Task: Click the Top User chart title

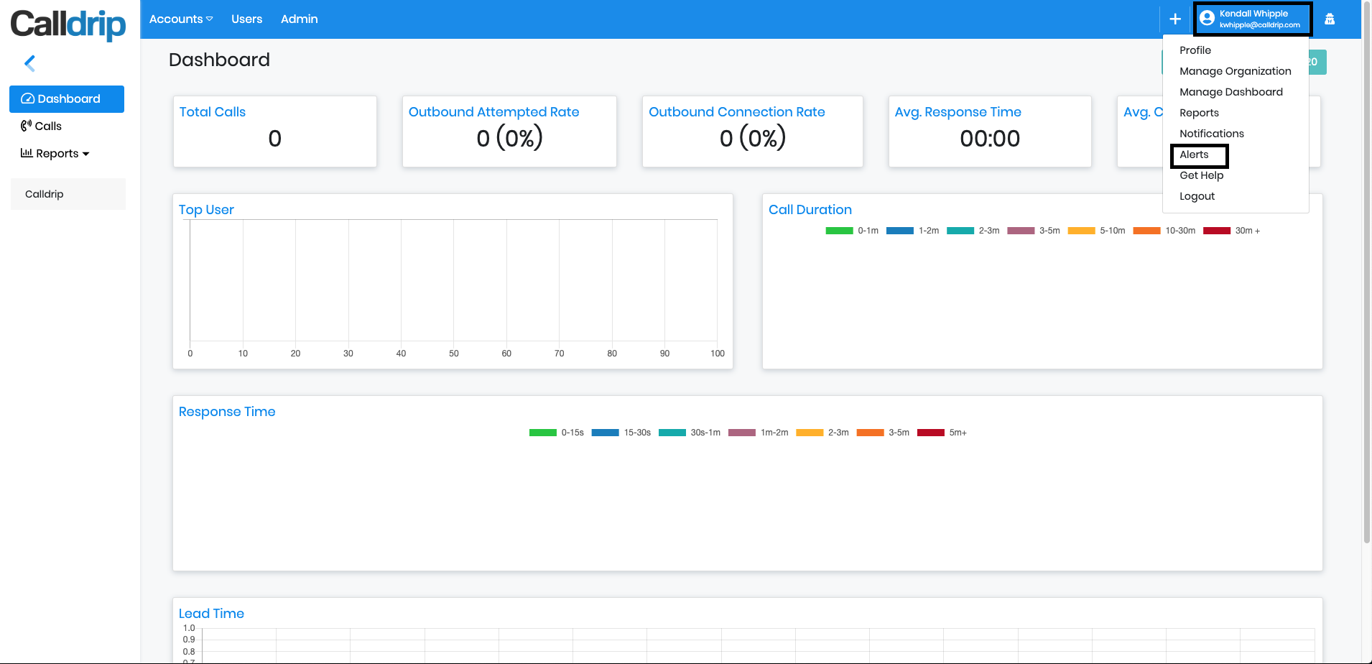Action: point(206,210)
